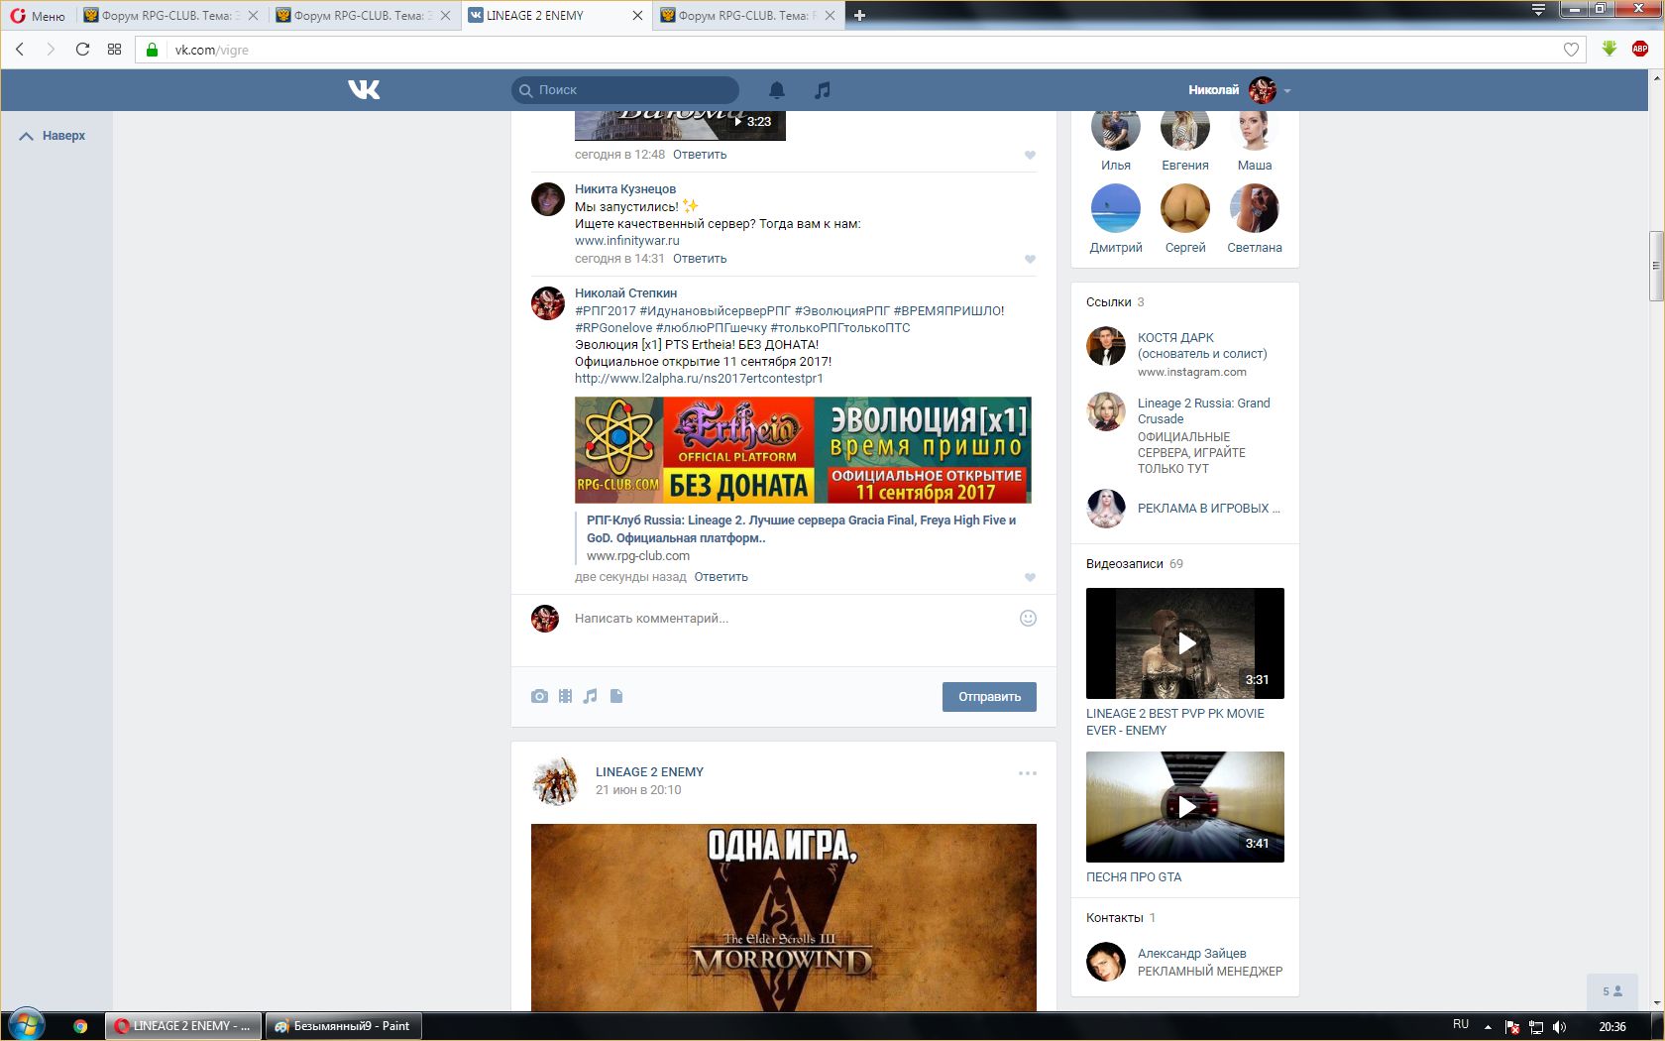
Task: Like the 12:48 comment with the heart
Action: tap(1030, 155)
